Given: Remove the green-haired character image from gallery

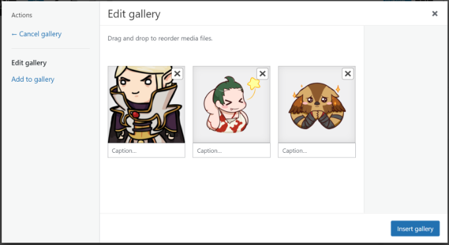Looking at the screenshot, I should tap(262, 74).
